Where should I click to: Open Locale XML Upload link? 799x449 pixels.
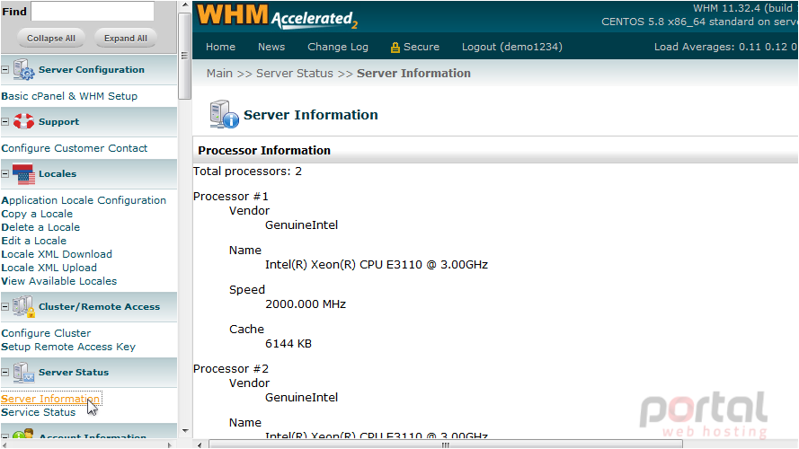pyautogui.click(x=49, y=268)
